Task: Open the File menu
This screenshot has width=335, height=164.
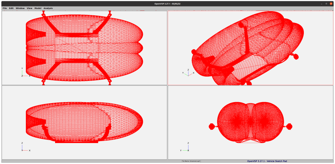Action: (x=5, y=8)
